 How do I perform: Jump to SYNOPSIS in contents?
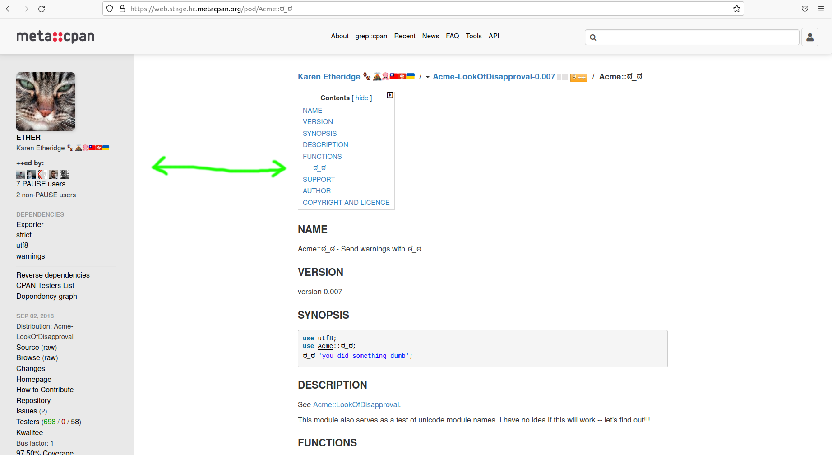319,134
